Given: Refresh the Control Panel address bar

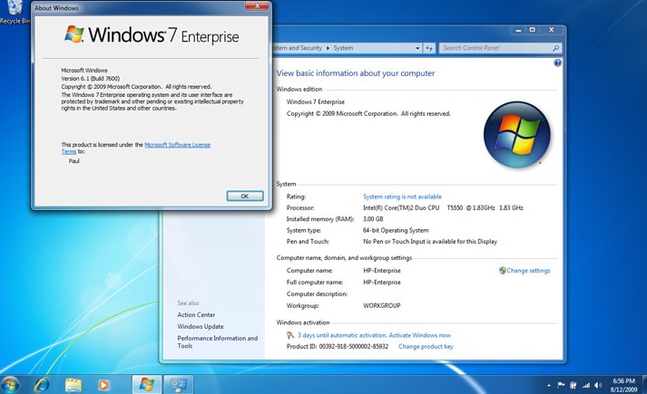Looking at the screenshot, I should pyautogui.click(x=429, y=48).
